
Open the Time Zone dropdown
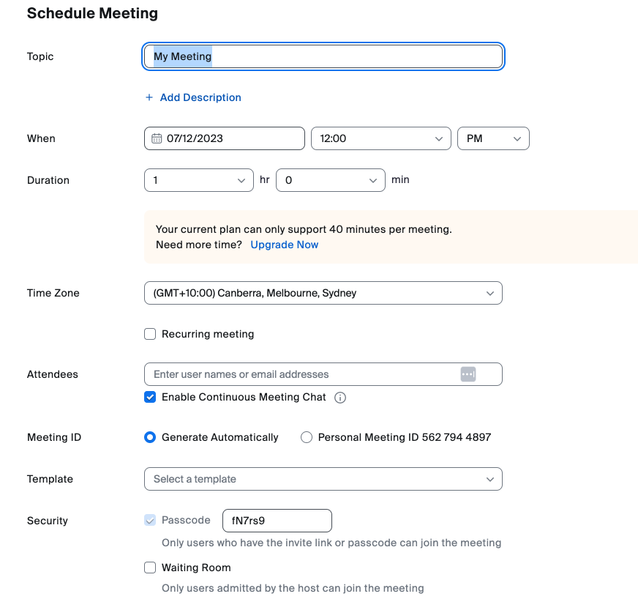click(x=323, y=293)
